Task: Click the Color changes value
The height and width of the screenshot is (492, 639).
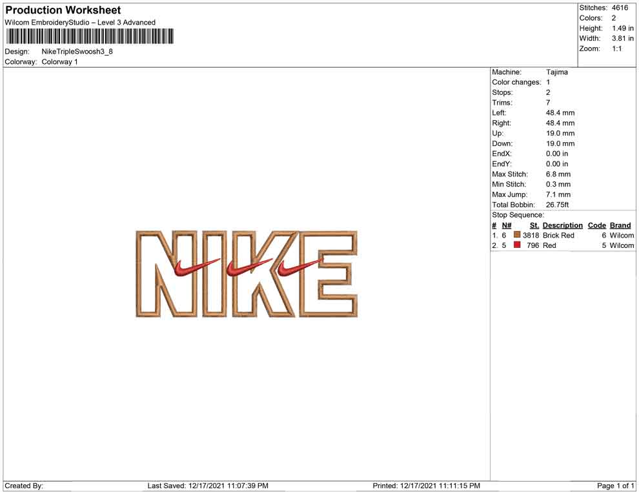Action: pyautogui.click(x=548, y=82)
